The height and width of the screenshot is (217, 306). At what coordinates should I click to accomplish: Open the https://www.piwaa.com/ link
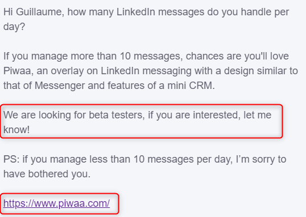tap(57, 203)
